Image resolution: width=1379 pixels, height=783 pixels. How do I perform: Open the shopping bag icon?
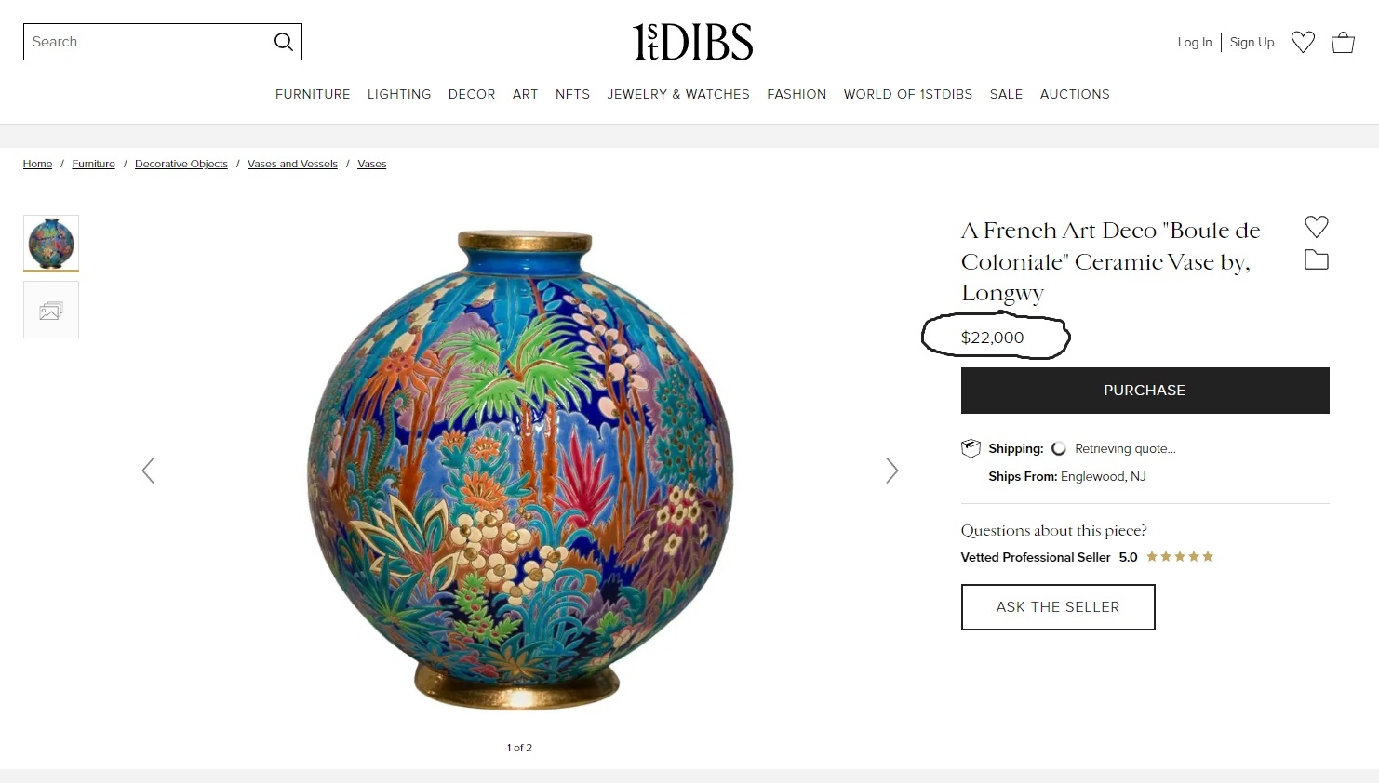click(x=1343, y=42)
